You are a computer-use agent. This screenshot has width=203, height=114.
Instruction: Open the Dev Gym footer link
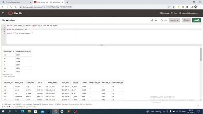pyautogui.click(x=89, y=104)
